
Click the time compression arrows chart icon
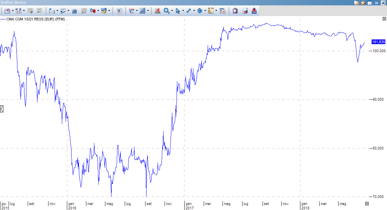(18, 11)
